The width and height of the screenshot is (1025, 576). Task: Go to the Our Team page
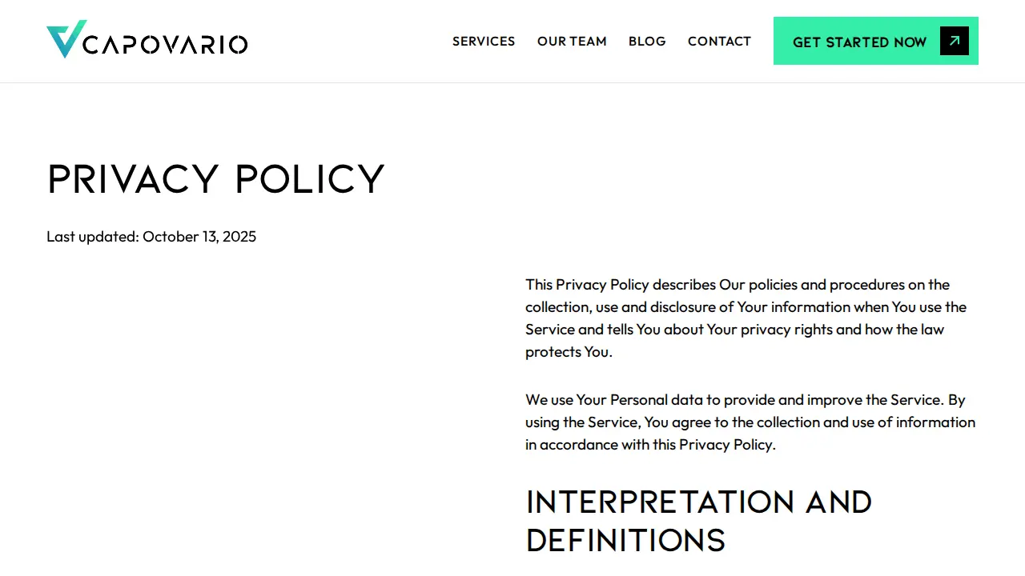pos(572,41)
